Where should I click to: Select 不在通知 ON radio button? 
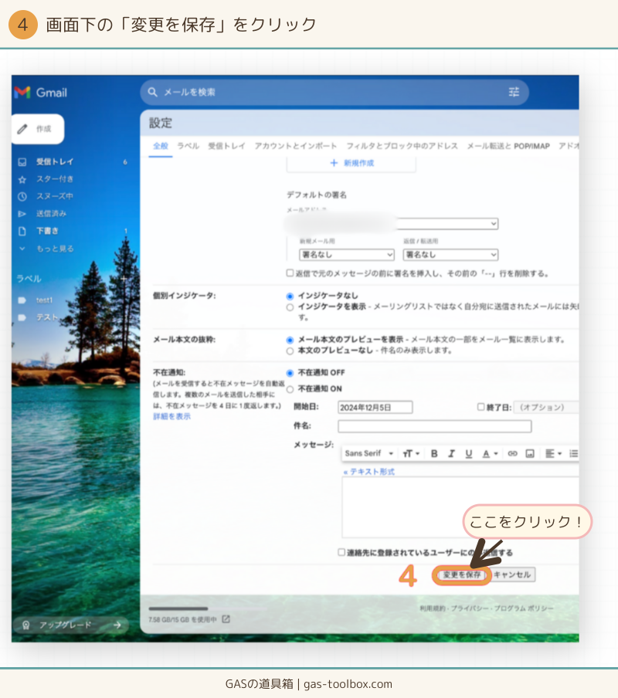click(x=290, y=389)
